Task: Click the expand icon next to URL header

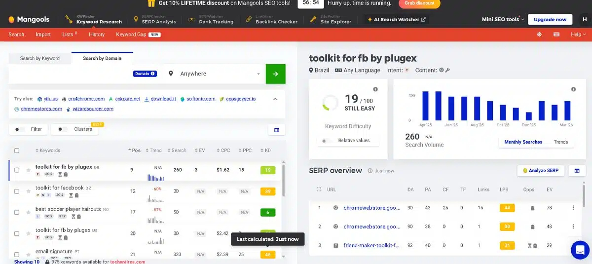Action: click(319, 189)
